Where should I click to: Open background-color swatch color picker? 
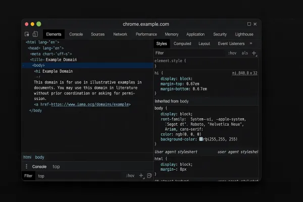(x=201, y=139)
